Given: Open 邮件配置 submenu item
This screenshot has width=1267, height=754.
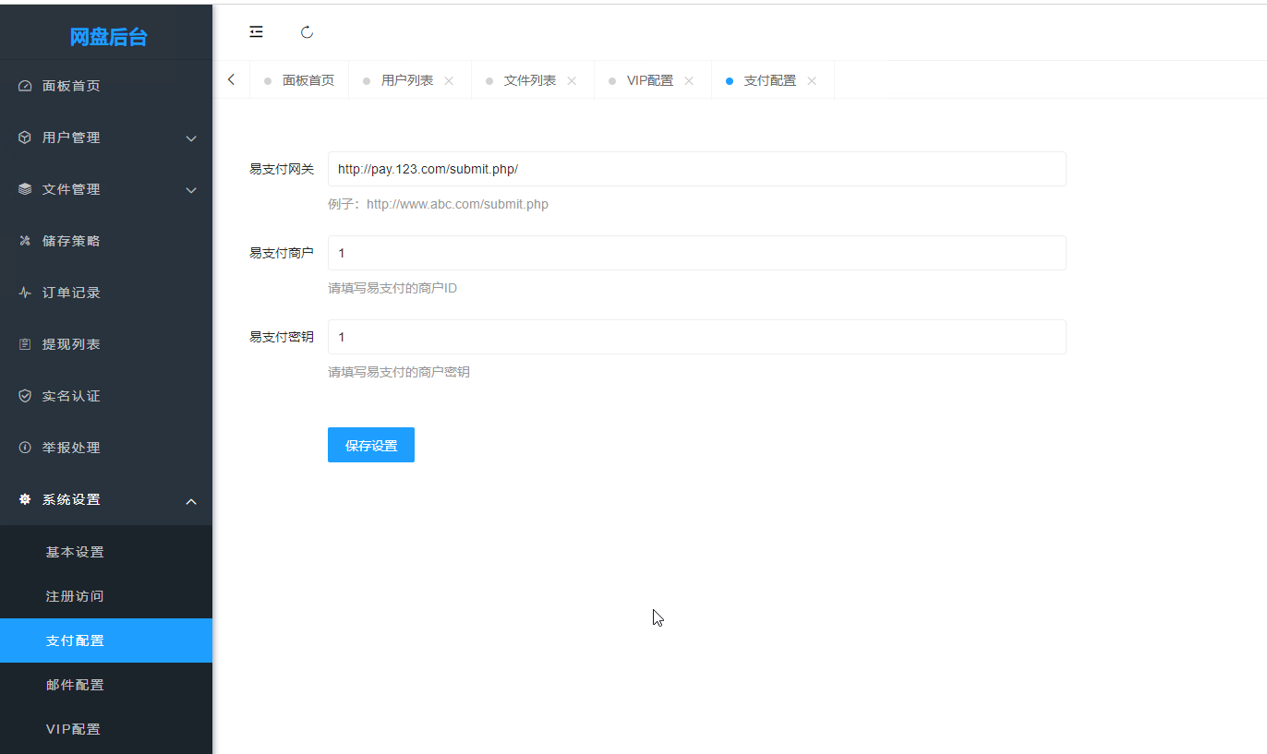Looking at the screenshot, I should (106, 685).
